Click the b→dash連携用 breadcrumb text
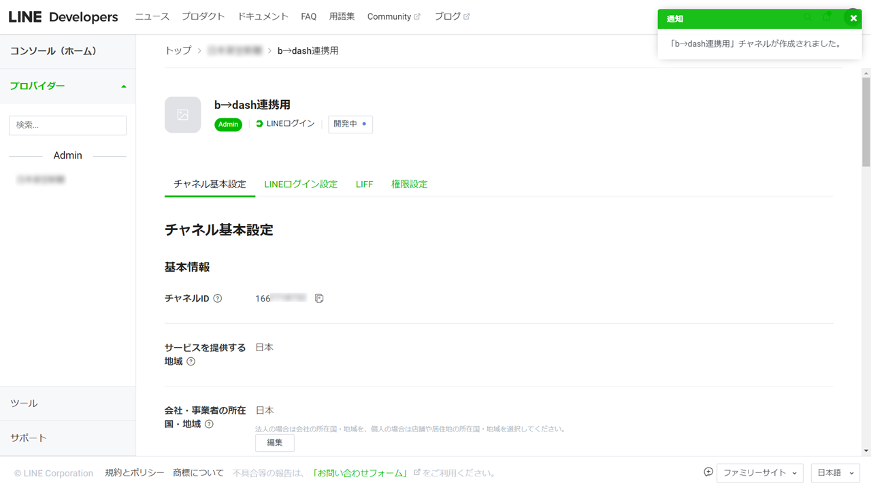The image size is (871, 490). (x=308, y=51)
